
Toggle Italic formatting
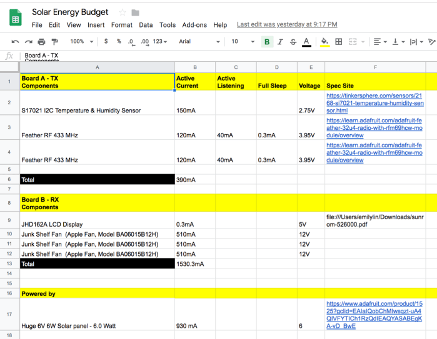pos(280,42)
